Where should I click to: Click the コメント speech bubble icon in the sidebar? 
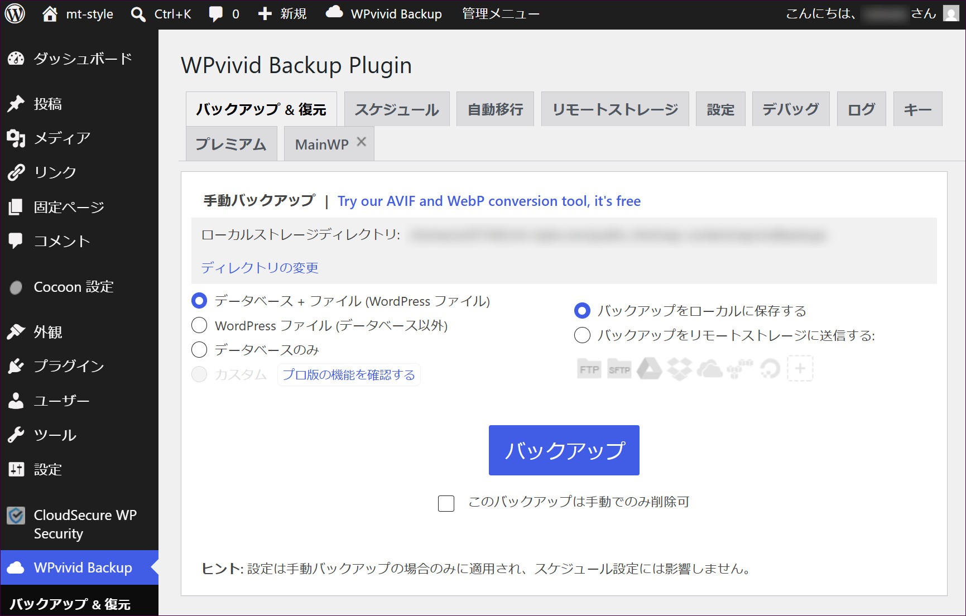tap(16, 240)
